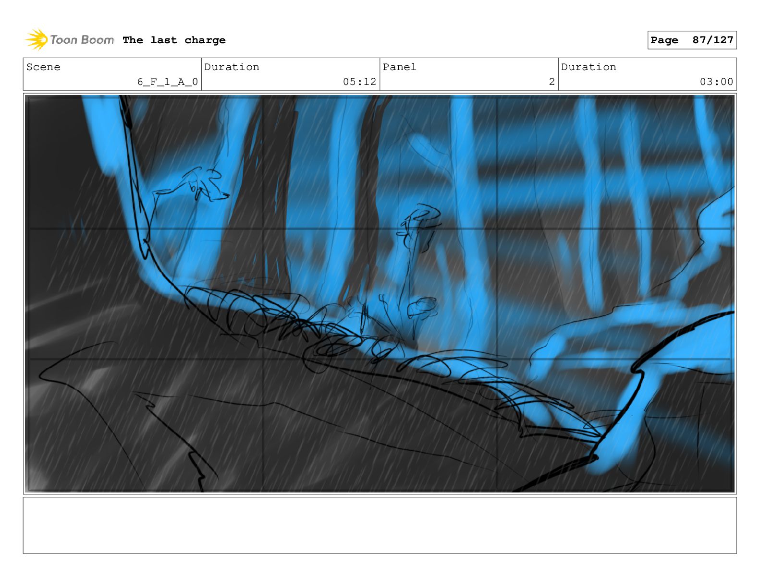The width and height of the screenshot is (760, 588).
Task: Click the 'Scene' header label
Action: tap(43, 67)
